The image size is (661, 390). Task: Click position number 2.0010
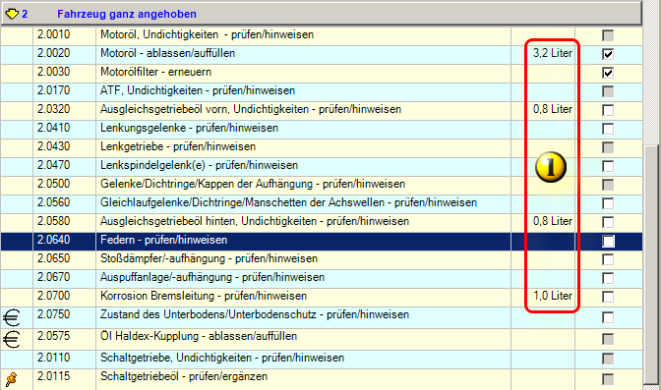pos(53,34)
